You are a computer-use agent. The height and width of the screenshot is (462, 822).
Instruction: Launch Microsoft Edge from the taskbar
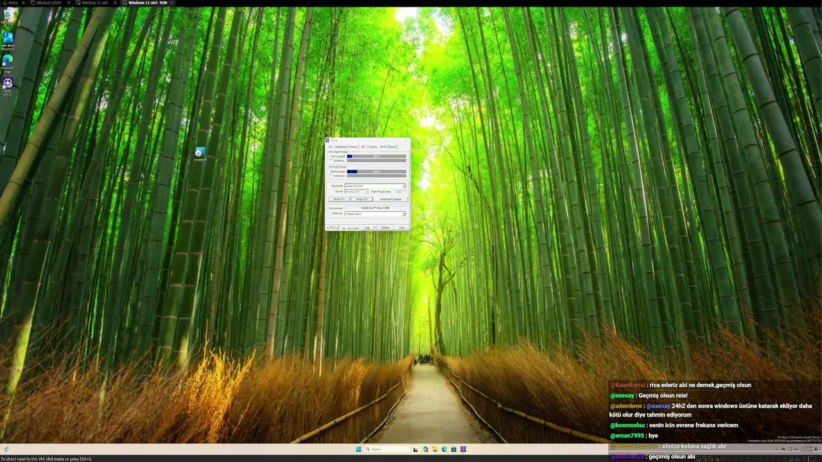coord(444,449)
